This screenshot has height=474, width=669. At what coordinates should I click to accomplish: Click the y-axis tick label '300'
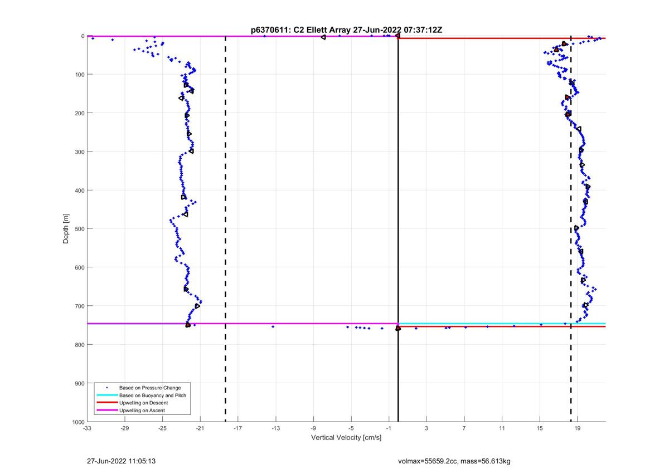[79, 152]
